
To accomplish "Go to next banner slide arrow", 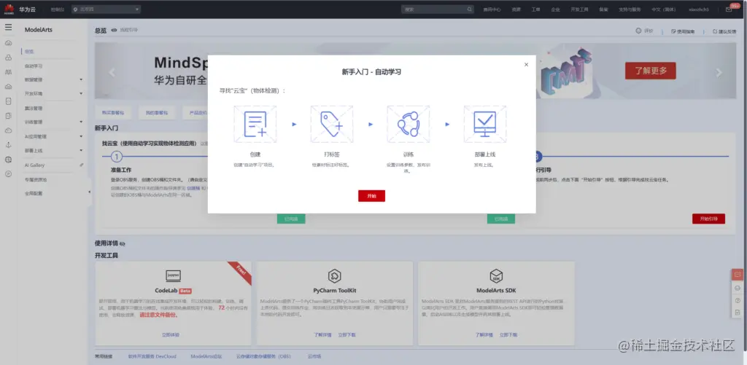I will pyautogui.click(x=719, y=72).
